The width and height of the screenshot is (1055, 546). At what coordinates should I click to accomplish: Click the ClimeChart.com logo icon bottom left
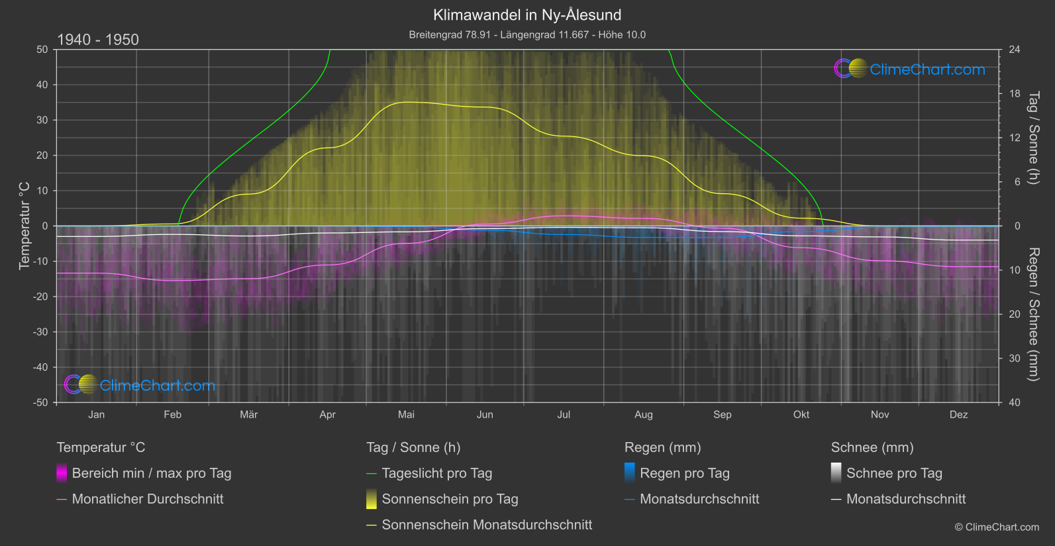81,385
